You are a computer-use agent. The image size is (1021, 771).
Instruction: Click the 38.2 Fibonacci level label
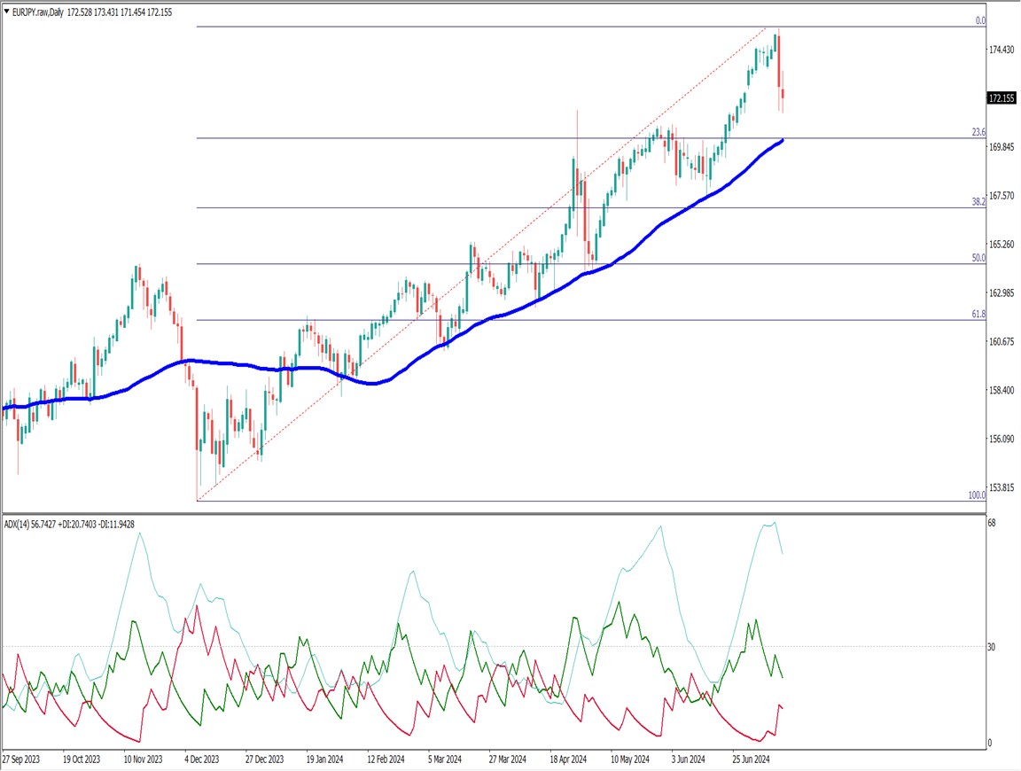click(978, 202)
